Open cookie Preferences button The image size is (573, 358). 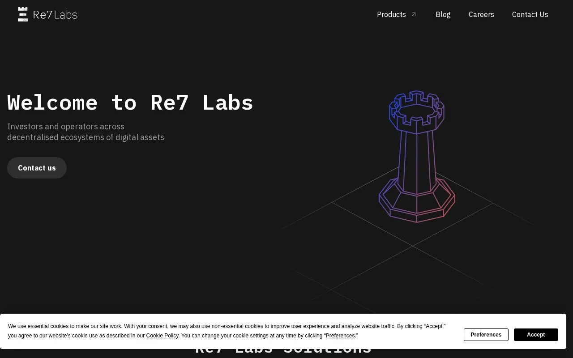point(486,335)
